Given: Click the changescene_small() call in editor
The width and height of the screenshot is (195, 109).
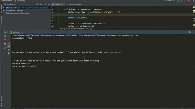Looking at the screenshot, I should point(78,18).
